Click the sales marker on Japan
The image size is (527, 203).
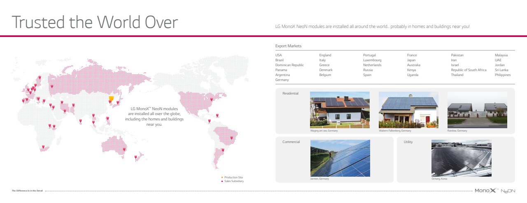click(x=118, y=102)
